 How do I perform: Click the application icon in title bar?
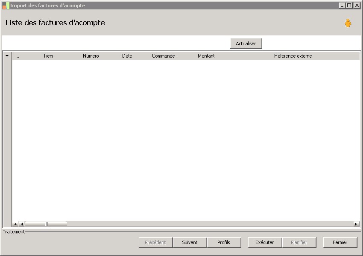point(6,6)
